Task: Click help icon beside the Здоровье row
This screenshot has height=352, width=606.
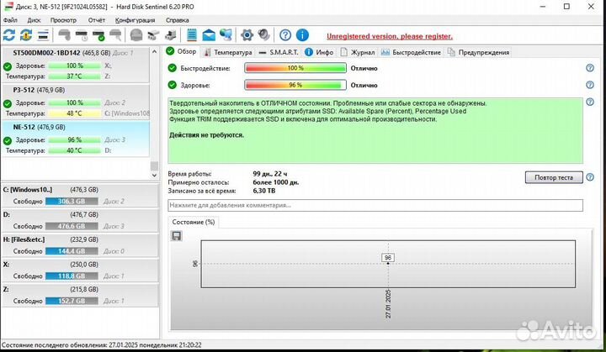Action: tap(590, 85)
